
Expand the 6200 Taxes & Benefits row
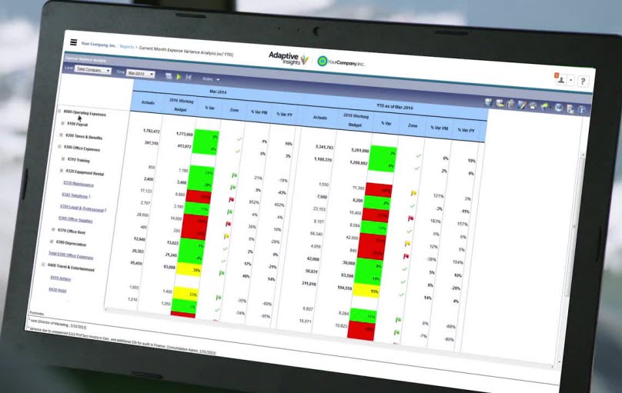[62, 134]
